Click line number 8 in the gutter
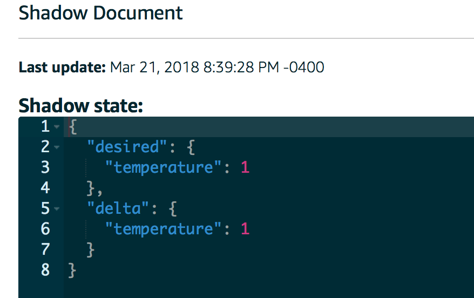Screen dimensions: 474x298 pyautogui.click(x=45, y=270)
